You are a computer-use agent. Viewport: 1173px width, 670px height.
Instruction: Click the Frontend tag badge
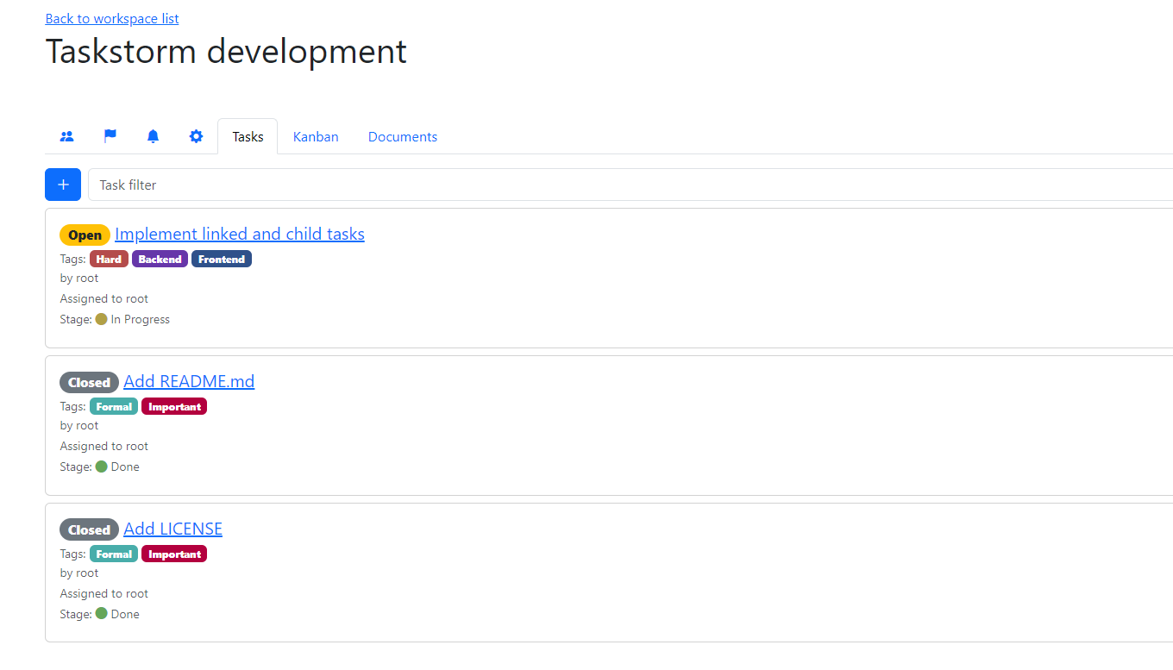point(221,259)
